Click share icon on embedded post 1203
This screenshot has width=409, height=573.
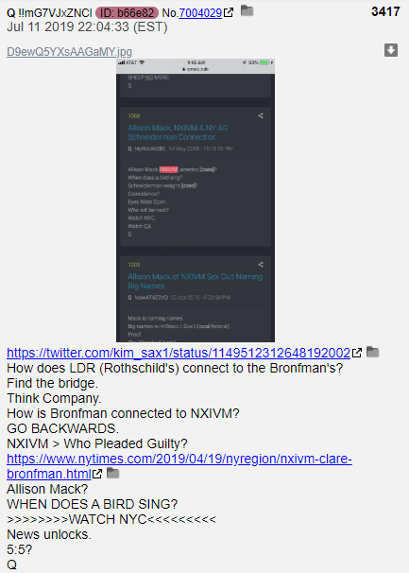pyautogui.click(x=261, y=264)
